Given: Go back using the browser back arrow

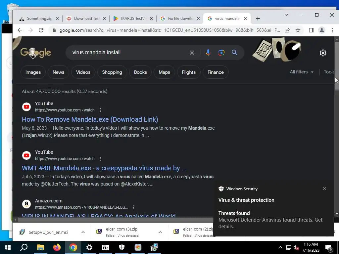Looking at the screenshot, I should point(20,30).
